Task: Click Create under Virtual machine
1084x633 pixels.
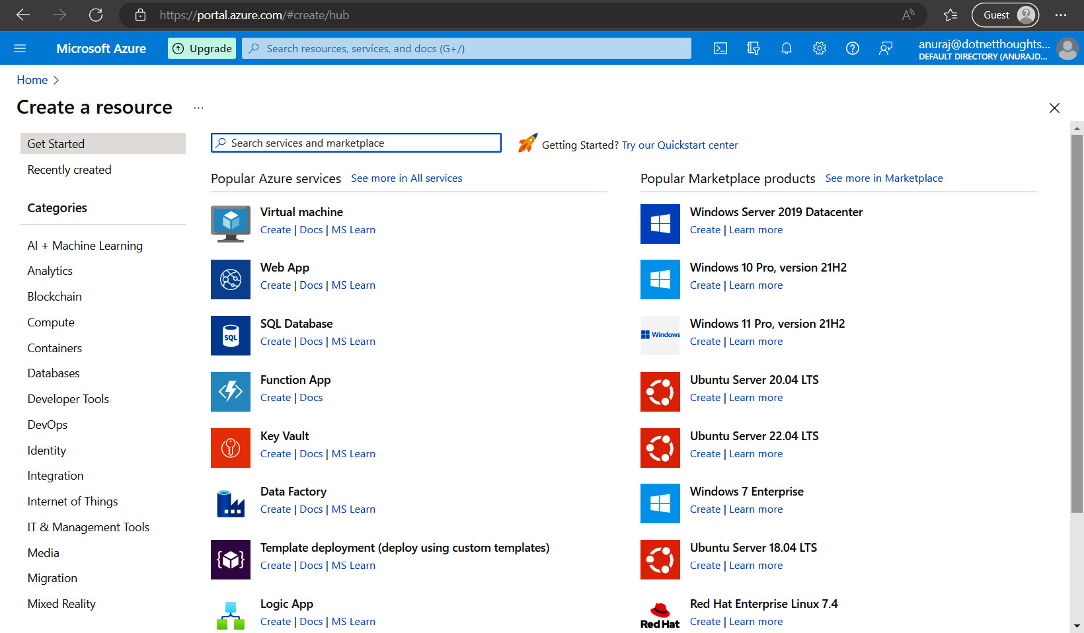Action: coord(276,230)
